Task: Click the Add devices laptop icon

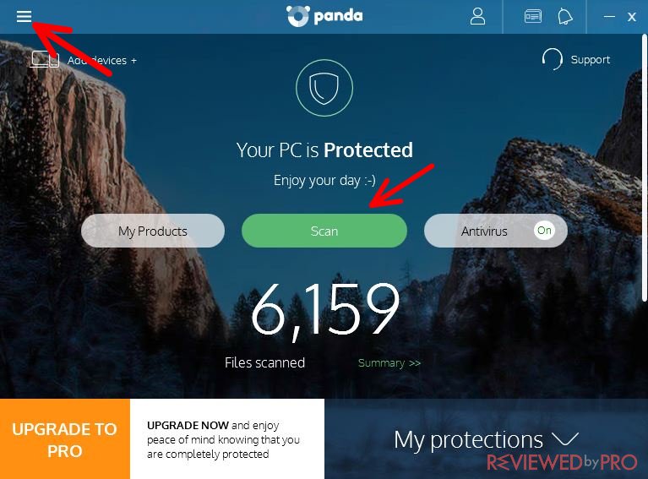Action: pyautogui.click(x=45, y=59)
